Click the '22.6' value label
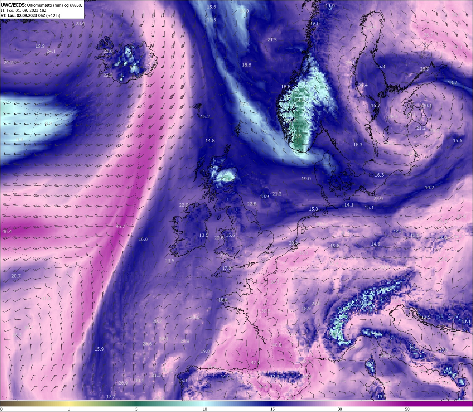Screen dimensions: 473x412 coord(219,238)
